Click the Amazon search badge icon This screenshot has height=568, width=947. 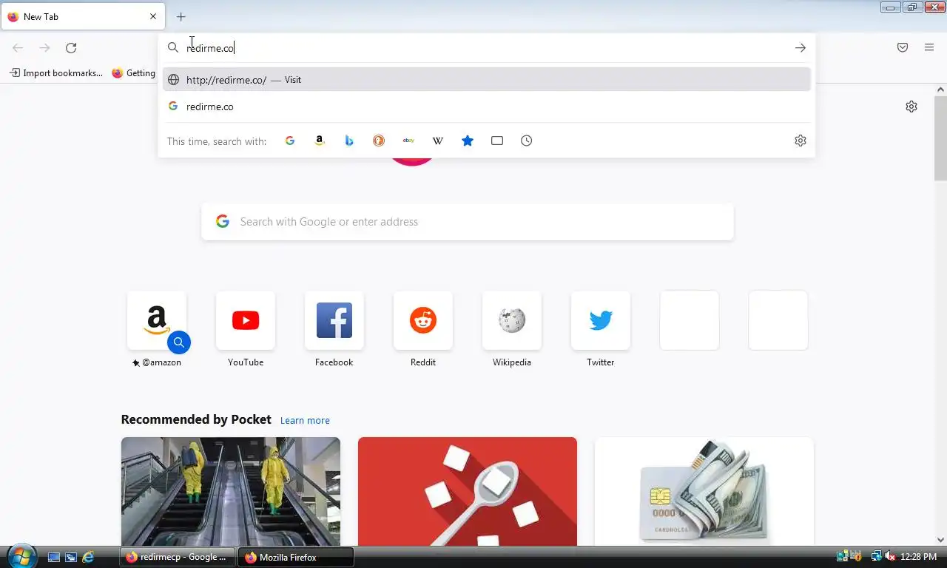point(179,342)
